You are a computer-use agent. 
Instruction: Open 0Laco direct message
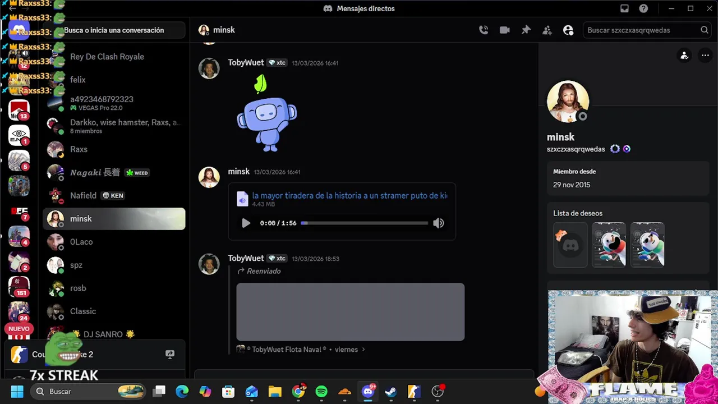(x=114, y=242)
